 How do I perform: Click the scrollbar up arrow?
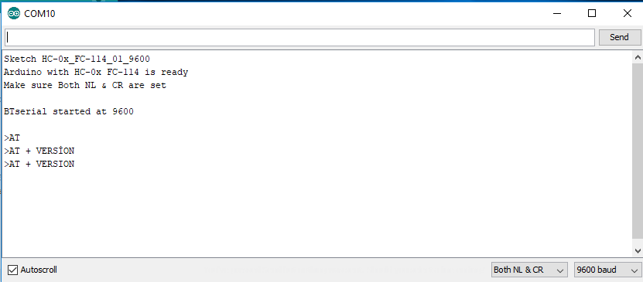pyautogui.click(x=638, y=58)
